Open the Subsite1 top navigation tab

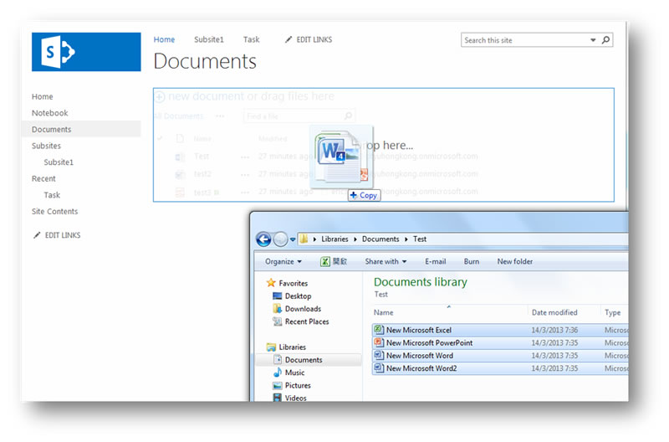pos(209,39)
